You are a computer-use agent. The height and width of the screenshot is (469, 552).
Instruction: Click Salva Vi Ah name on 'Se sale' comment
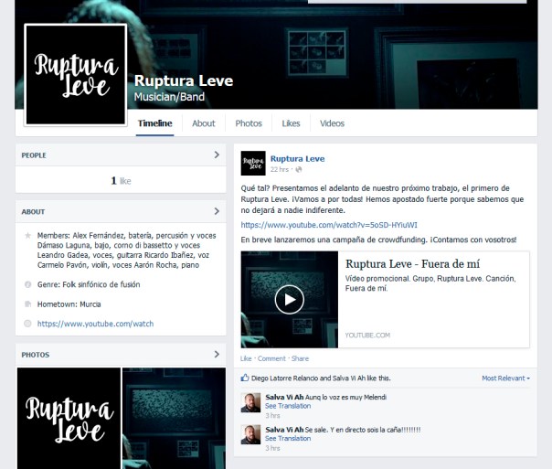pyautogui.click(x=284, y=430)
